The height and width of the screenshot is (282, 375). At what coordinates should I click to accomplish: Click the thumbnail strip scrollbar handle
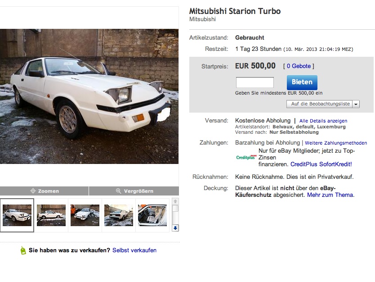coord(175,209)
